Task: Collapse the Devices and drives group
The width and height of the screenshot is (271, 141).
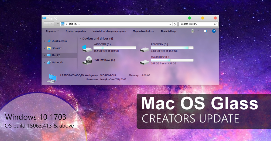Action: [80, 39]
